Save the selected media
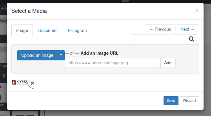 tap(171, 101)
